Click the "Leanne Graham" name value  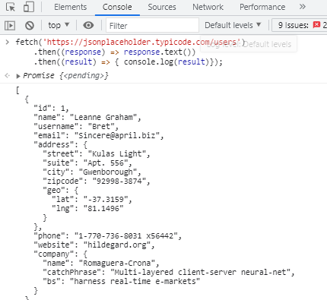pos(103,117)
